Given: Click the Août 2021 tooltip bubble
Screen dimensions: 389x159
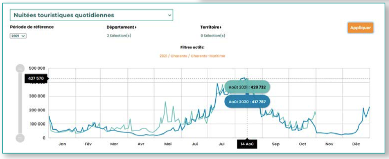Looking at the screenshot, I should [247, 87].
